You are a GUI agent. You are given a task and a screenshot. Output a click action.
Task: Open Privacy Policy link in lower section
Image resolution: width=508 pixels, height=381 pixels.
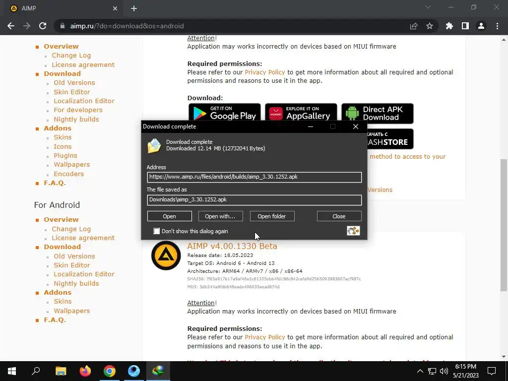pyautogui.click(x=265, y=337)
